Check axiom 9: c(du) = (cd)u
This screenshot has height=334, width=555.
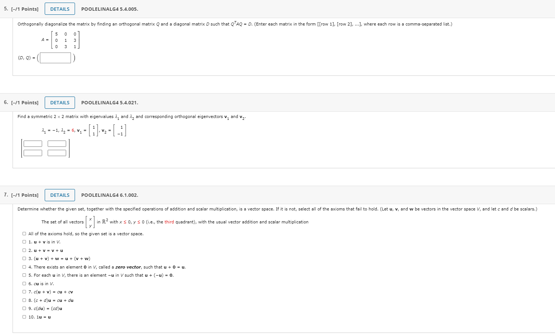(24, 308)
